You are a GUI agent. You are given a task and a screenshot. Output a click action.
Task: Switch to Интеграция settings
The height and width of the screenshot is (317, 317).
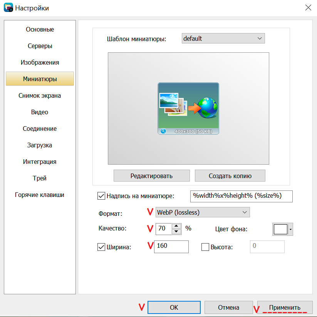pyautogui.click(x=40, y=162)
